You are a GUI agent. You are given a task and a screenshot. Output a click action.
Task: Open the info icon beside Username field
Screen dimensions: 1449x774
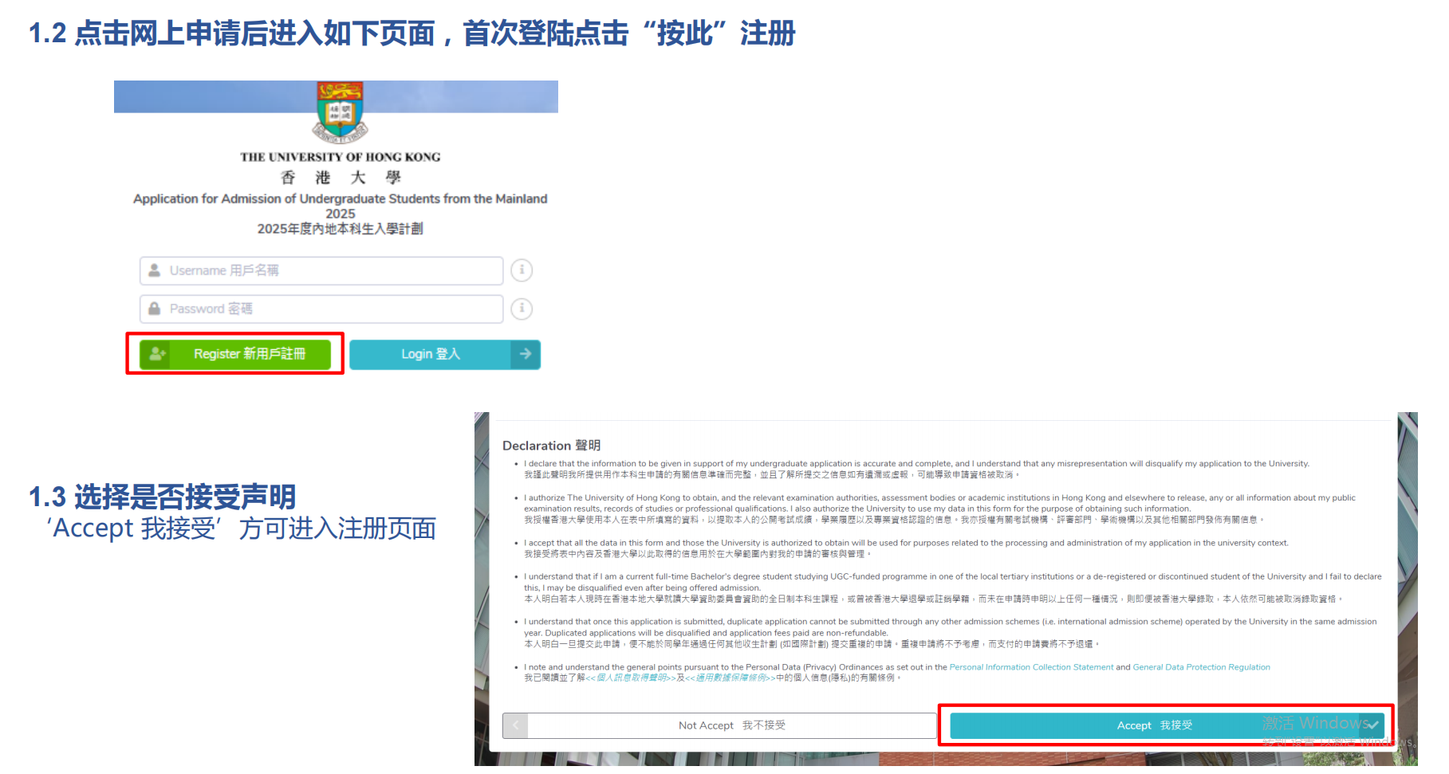click(522, 270)
